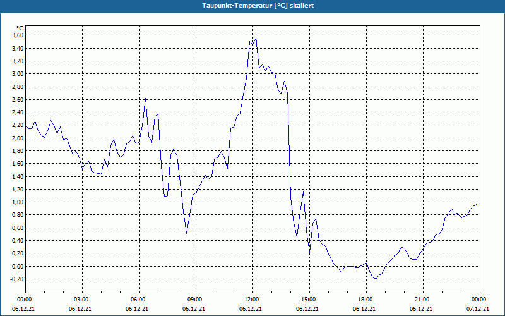Select the 3,40 y-axis value

tap(18, 49)
